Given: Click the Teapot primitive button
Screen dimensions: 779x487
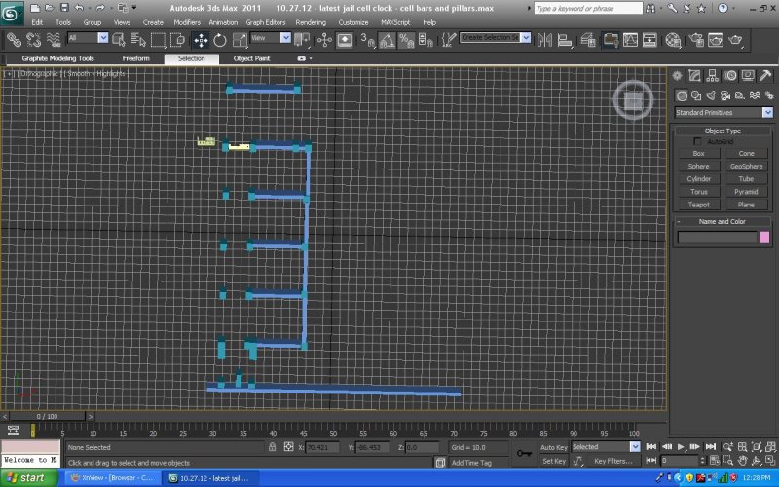Looking at the screenshot, I should click(x=699, y=205).
